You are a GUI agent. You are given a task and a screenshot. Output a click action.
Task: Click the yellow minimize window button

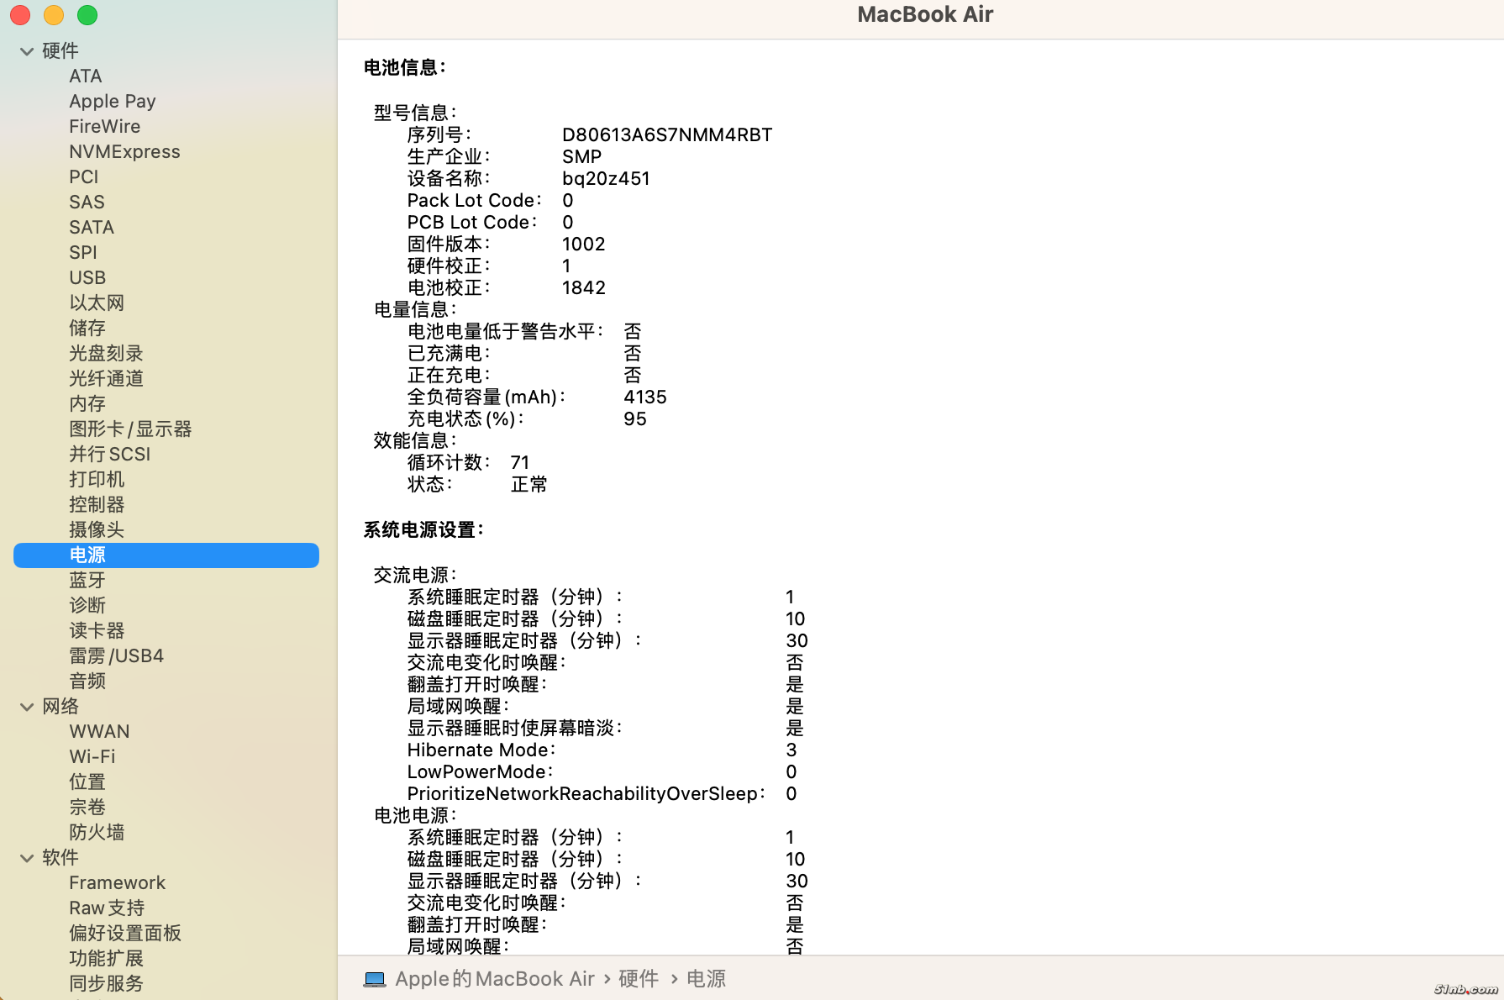(x=54, y=15)
